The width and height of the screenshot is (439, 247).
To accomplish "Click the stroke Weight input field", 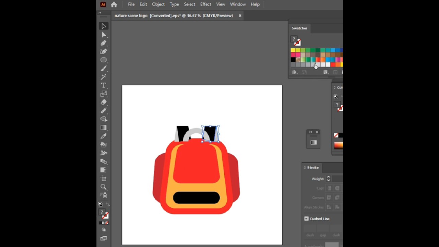I will [x=337, y=179].
